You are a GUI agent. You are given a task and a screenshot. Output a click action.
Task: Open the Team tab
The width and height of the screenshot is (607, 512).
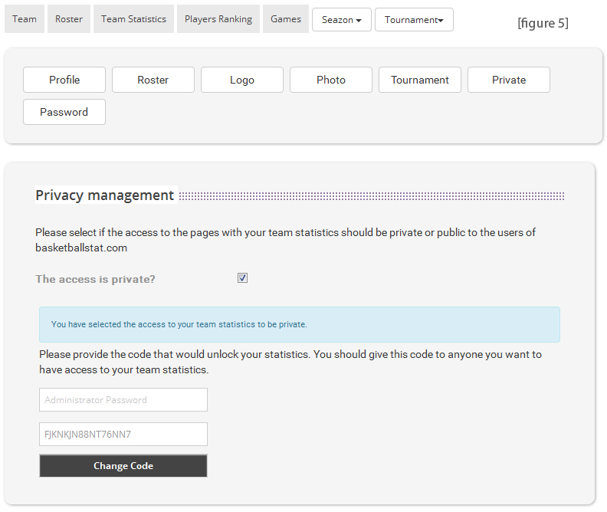(x=25, y=19)
